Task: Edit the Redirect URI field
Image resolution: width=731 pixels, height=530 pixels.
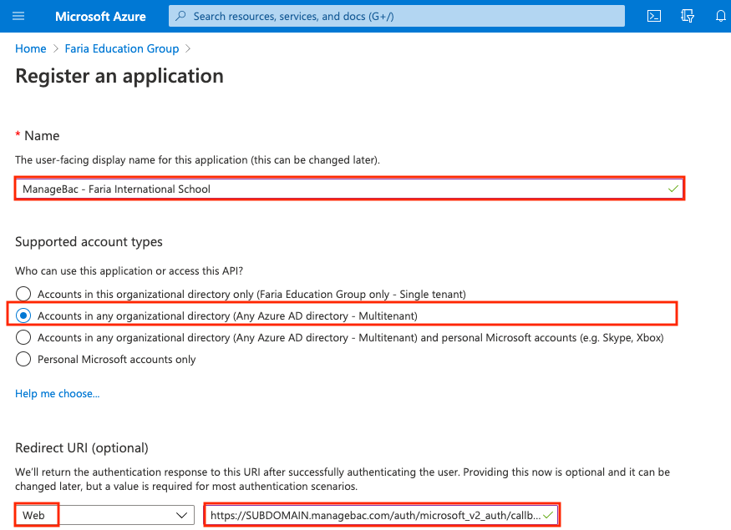Action: [381, 515]
